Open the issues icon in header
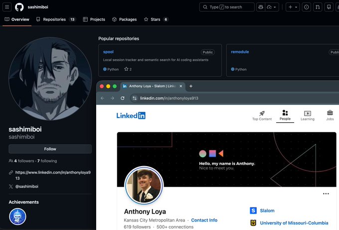Image resolution: width=339 pixels, height=230 pixels. pyautogui.click(x=307, y=7)
